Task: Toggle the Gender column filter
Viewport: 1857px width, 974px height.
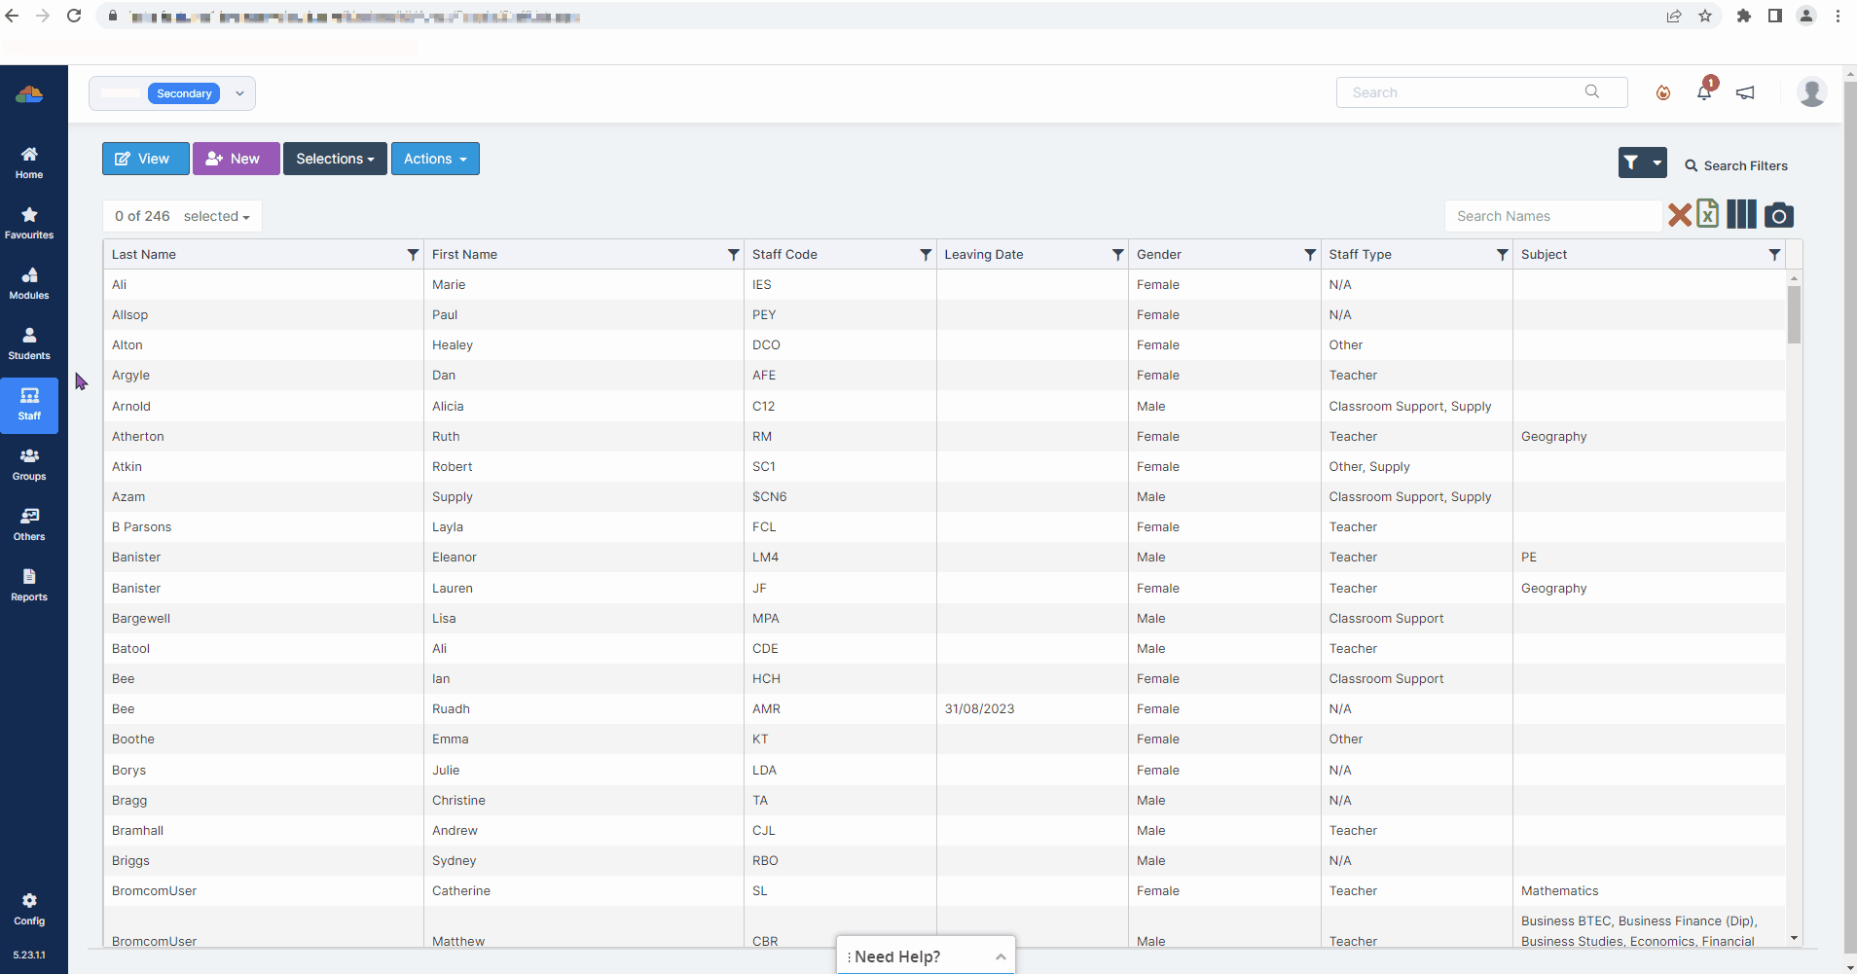Action: click(1310, 255)
